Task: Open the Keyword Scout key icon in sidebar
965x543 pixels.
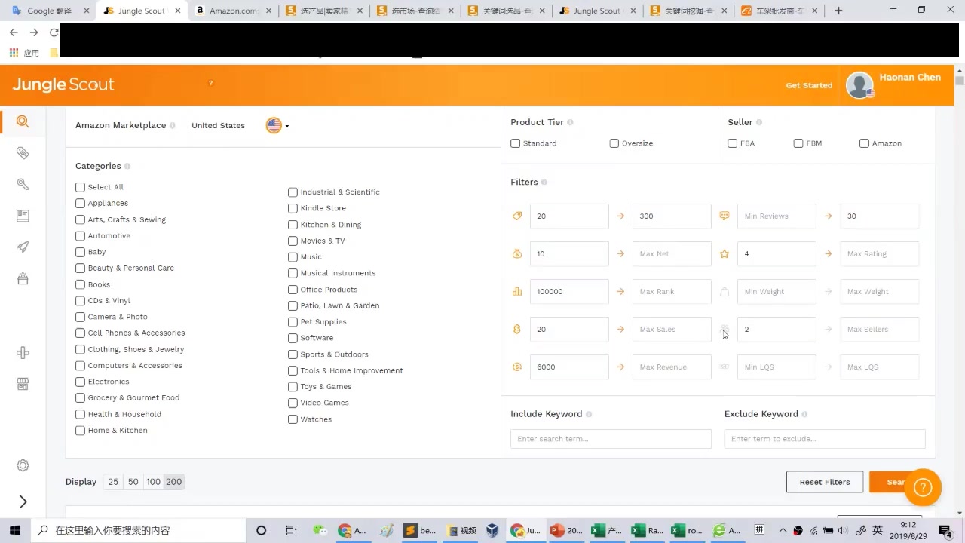Action: click(x=23, y=184)
